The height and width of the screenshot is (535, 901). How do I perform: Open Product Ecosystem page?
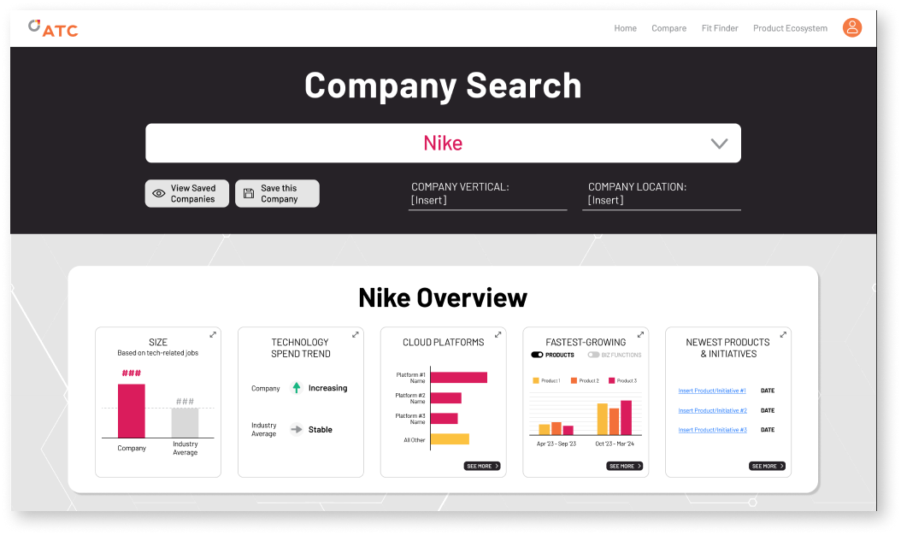[x=790, y=28]
